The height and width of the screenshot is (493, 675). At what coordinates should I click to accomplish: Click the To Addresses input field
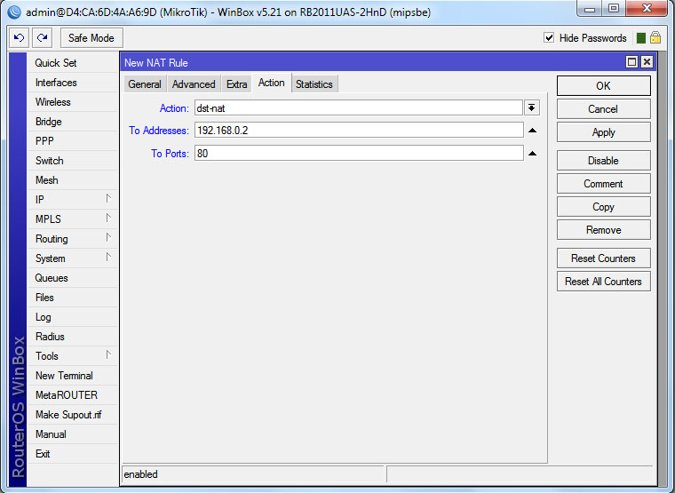358,131
